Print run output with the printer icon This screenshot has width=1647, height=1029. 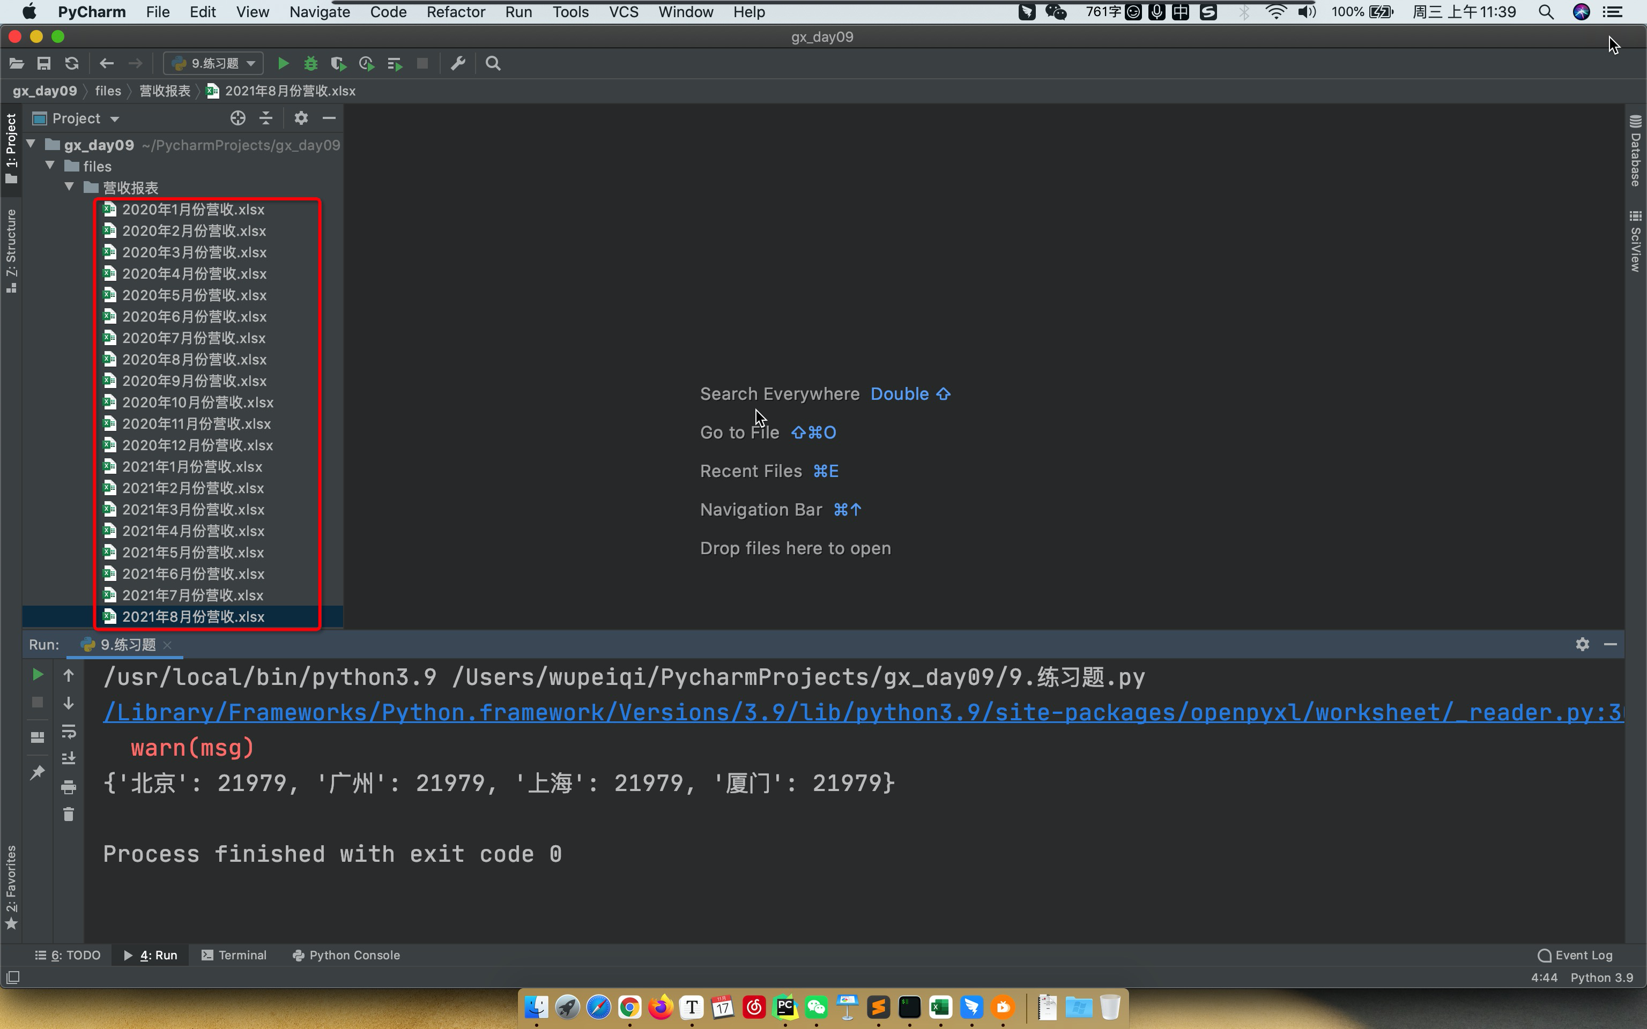[x=68, y=787]
